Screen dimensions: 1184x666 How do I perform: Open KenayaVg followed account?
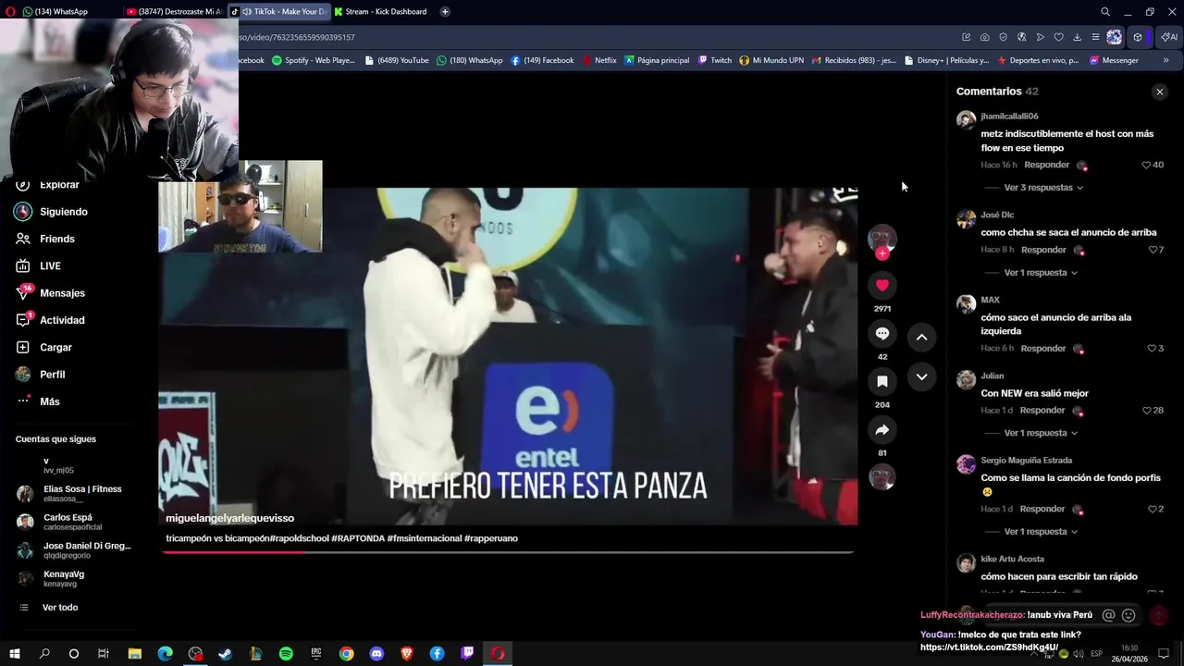[x=74, y=578]
